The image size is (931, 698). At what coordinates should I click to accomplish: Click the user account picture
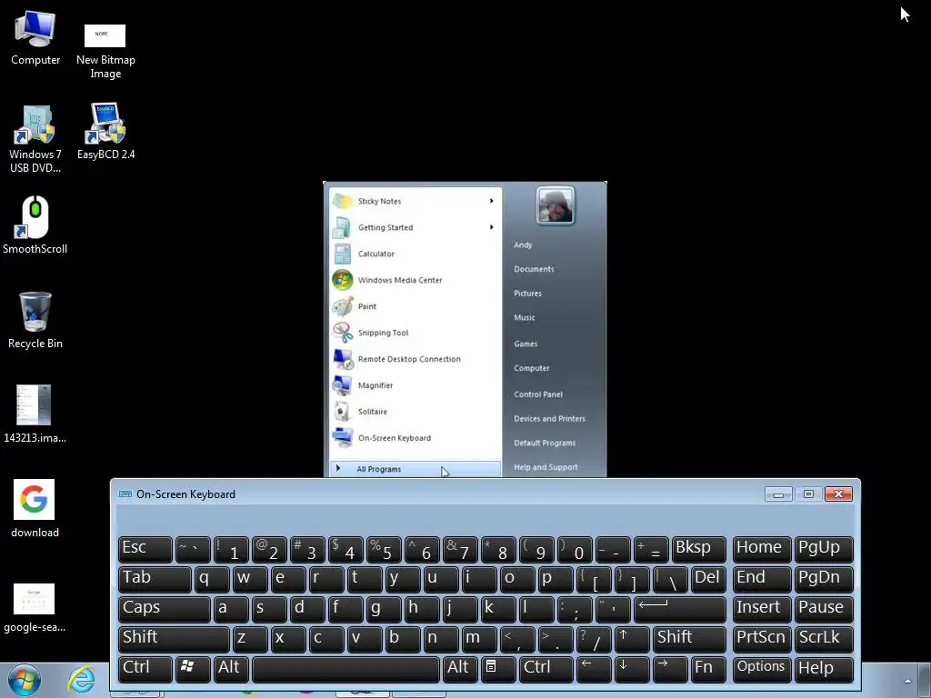556,205
